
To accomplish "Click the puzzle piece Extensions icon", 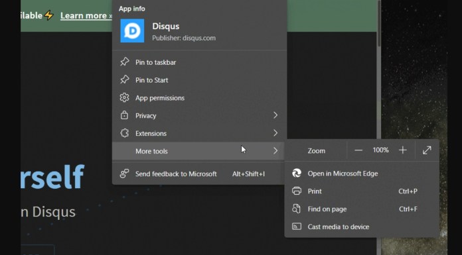I will coord(124,133).
